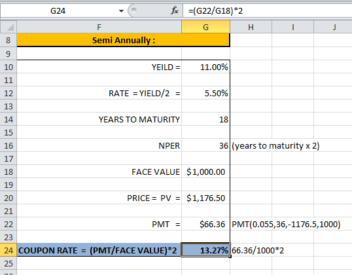Select row 10 header
Viewport: 352px width, 275px height.
[x=9, y=67]
